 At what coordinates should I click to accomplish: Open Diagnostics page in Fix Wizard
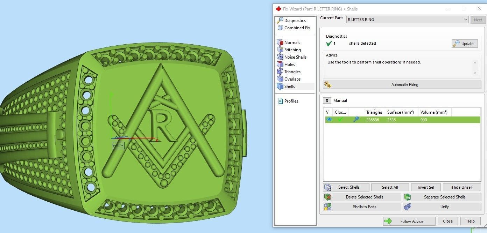tap(295, 21)
